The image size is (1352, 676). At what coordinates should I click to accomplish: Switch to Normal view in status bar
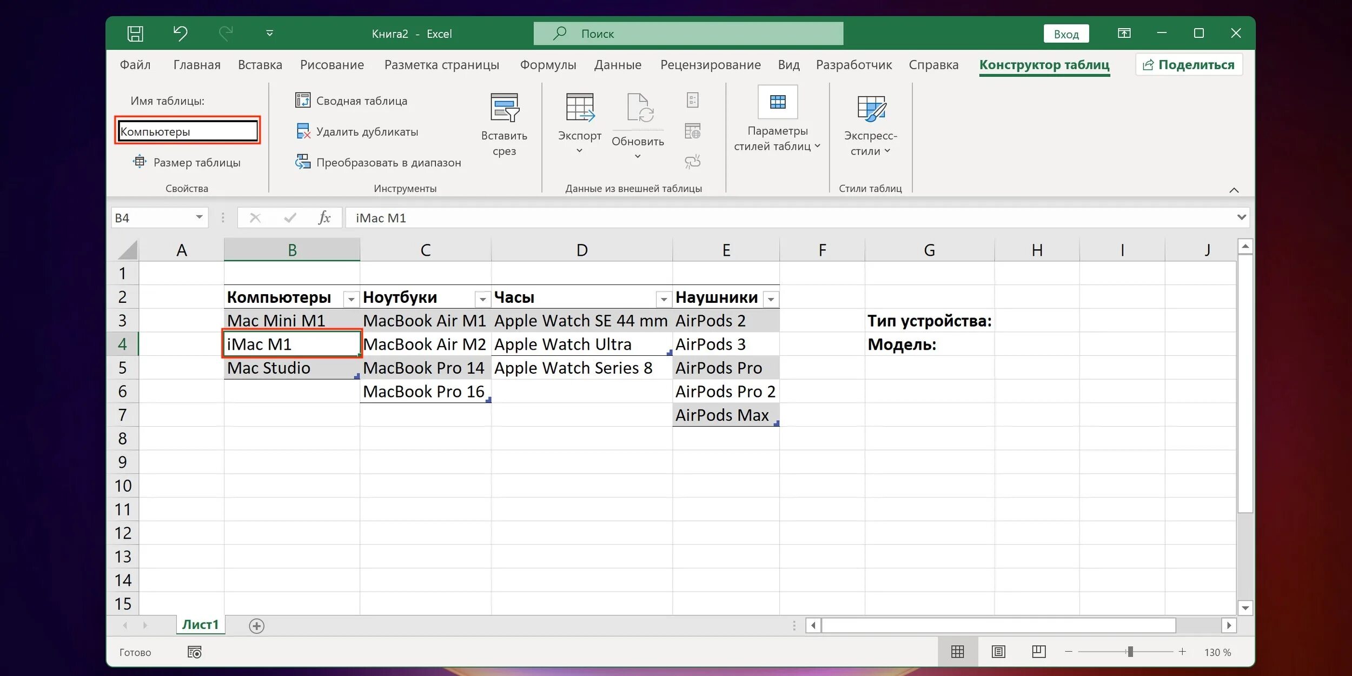[957, 652]
